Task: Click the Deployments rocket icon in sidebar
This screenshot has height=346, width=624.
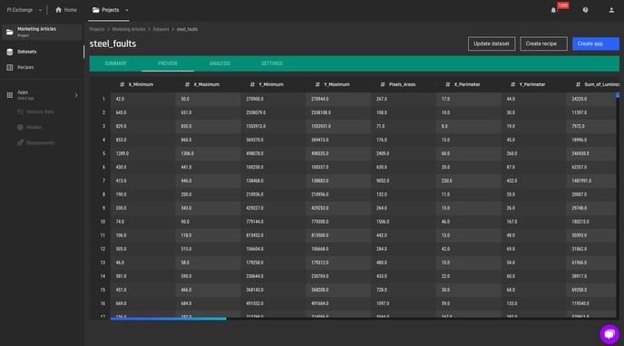Action: [x=20, y=142]
